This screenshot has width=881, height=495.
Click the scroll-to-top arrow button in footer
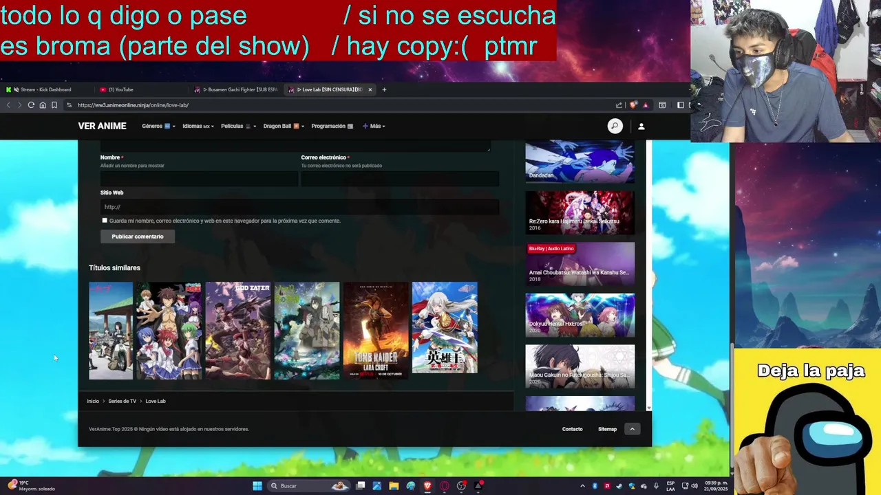pos(632,429)
